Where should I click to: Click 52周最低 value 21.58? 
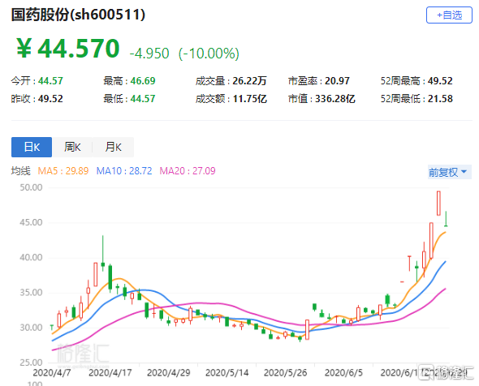click(440, 99)
